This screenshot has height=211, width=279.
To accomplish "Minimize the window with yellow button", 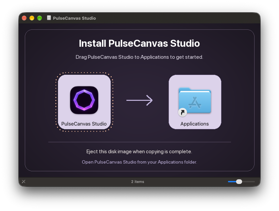I will pyautogui.click(x=32, y=18).
